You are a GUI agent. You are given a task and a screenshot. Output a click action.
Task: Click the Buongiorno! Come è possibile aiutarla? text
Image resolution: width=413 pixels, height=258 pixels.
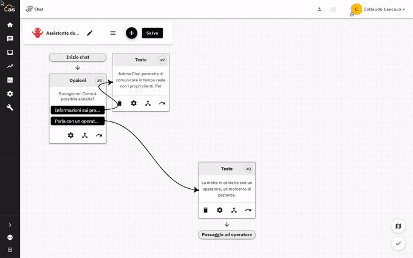point(78,97)
